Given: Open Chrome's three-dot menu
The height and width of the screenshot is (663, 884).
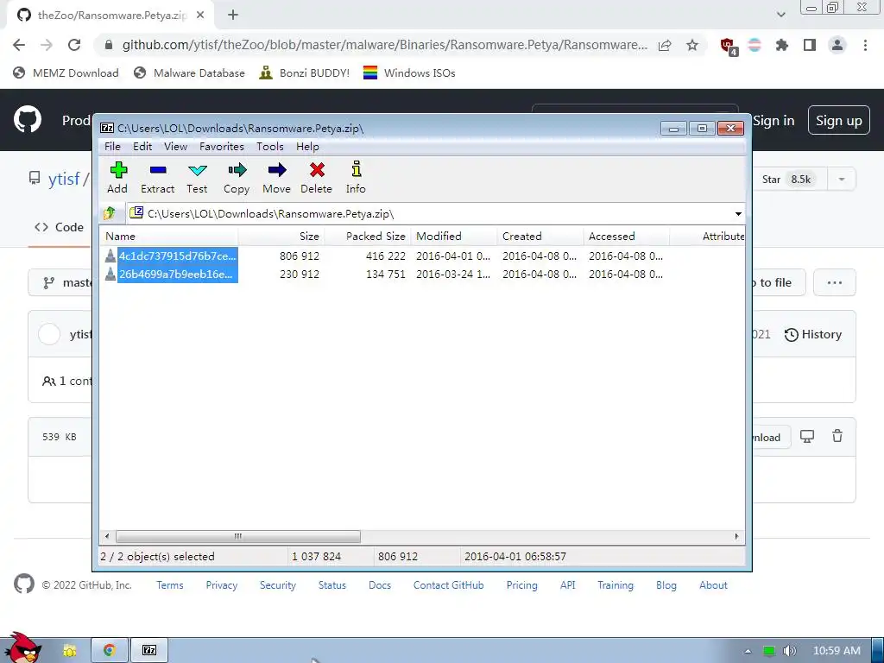Looking at the screenshot, I should (x=865, y=45).
